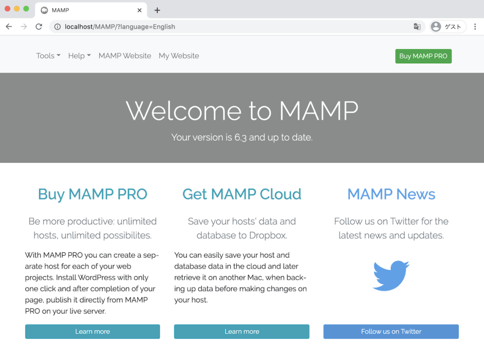Expand the Tools menu chevron
Image resolution: width=484 pixels, height=358 pixels.
(x=59, y=56)
